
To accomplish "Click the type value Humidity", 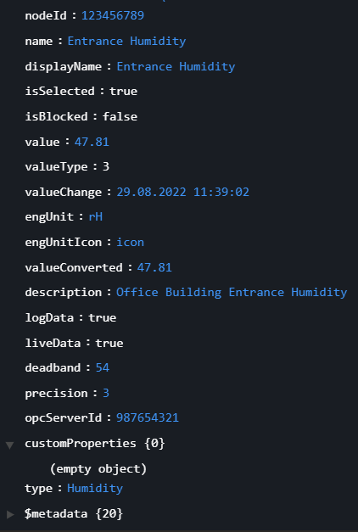I will (95, 489).
